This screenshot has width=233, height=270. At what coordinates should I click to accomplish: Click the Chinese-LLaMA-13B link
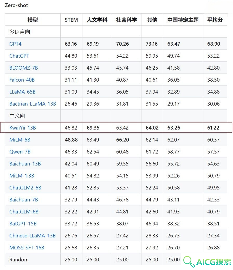click(33, 236)
